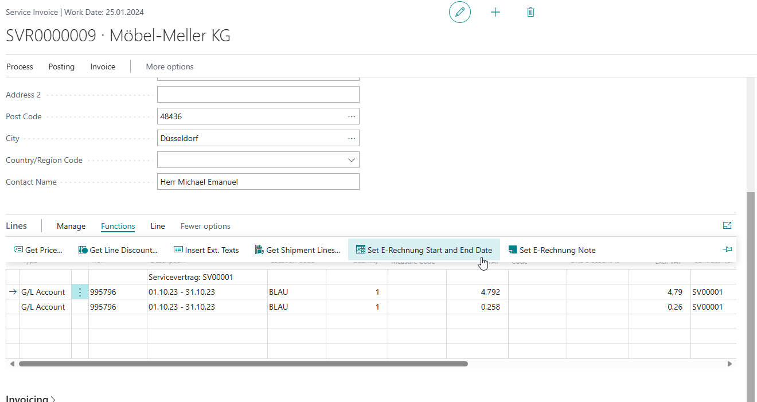Click the edit pencil icon
Image resolution: width=757 pixels, height=402 pixels.
[459, 12]
